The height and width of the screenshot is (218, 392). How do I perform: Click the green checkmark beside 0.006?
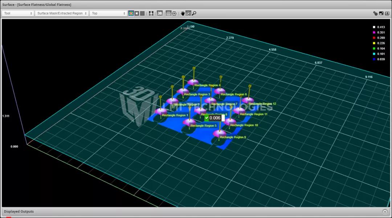coord(207,118)
